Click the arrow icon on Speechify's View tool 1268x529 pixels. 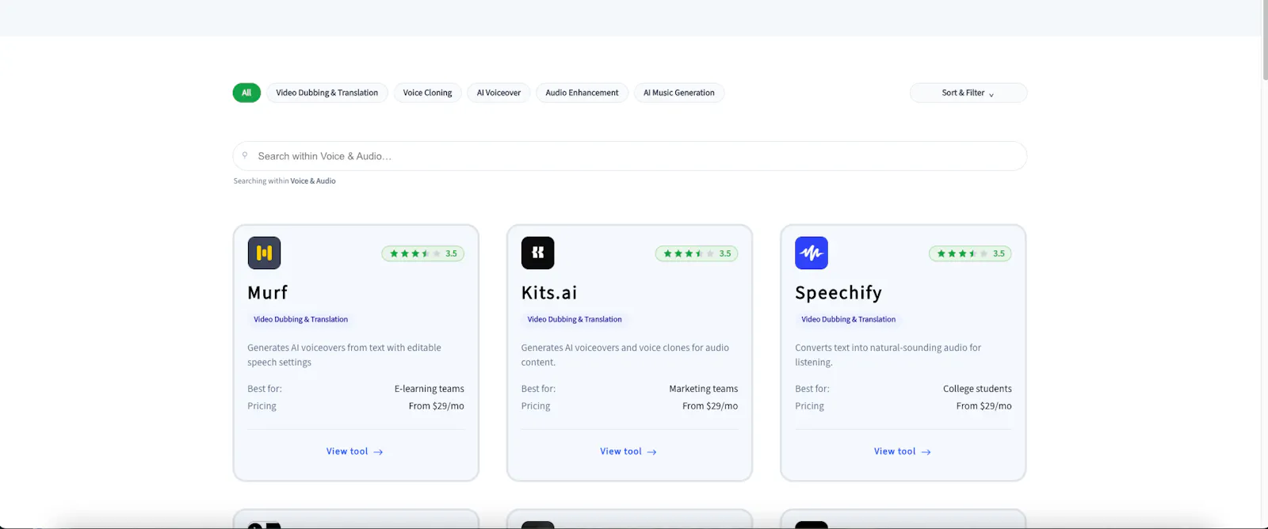point(926,452)
